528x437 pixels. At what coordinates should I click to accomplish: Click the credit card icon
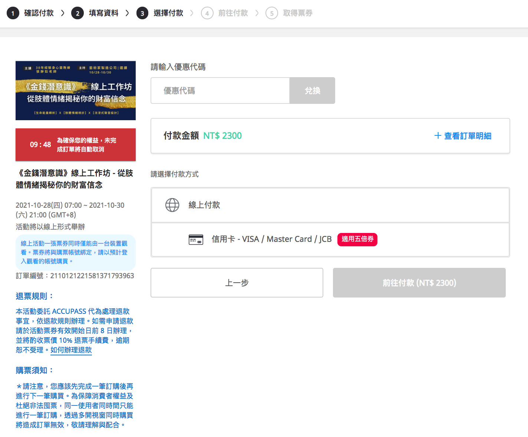pyautogui.click(x=196, y=240)
